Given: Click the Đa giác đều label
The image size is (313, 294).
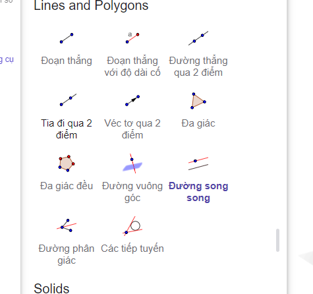Looking at the screenshot, I should [67, 186].
